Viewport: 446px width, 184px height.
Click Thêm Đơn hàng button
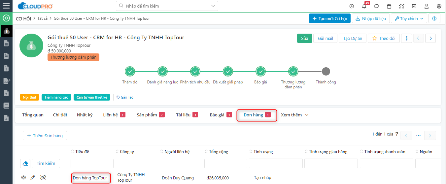pos(45,136)
